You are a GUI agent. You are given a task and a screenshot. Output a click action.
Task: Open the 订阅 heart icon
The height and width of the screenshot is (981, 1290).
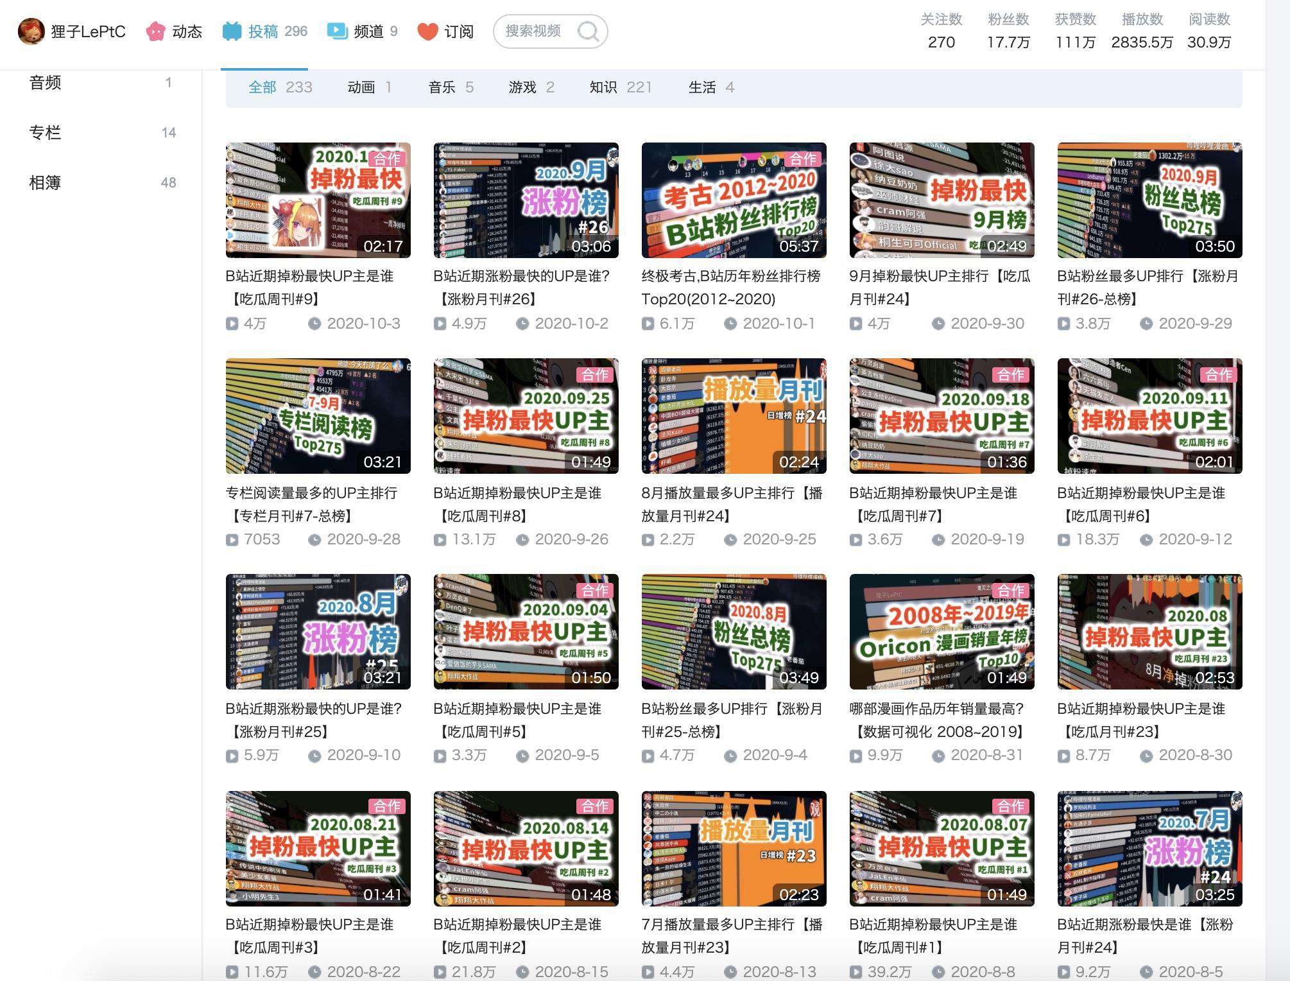point(427,31)
